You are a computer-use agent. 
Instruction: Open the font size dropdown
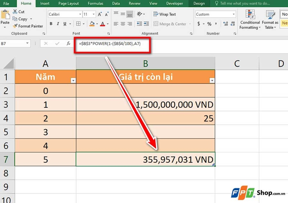pos(94,14)
